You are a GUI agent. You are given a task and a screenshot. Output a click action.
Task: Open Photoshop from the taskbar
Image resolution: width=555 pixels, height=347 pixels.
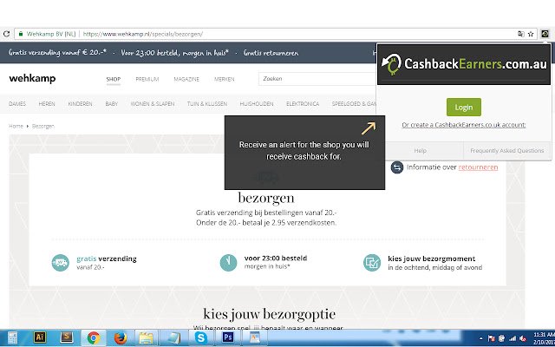click(x=227, y=337)
